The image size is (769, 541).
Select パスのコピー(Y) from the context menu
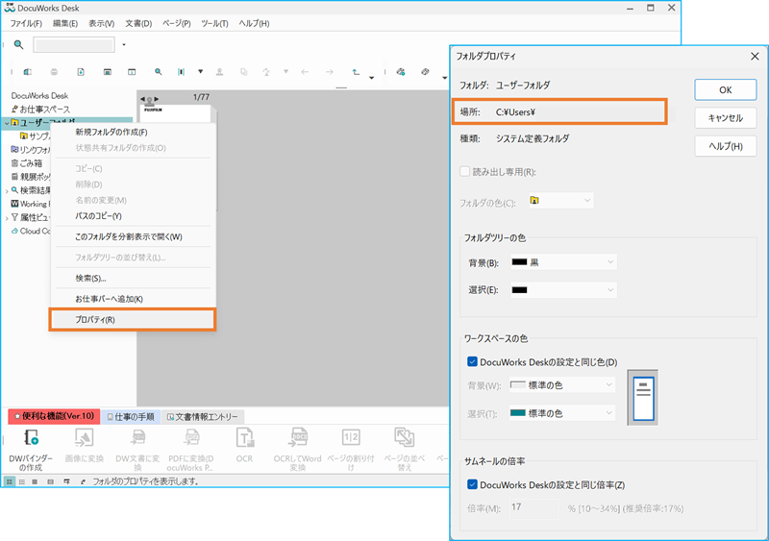coord(133,216)
